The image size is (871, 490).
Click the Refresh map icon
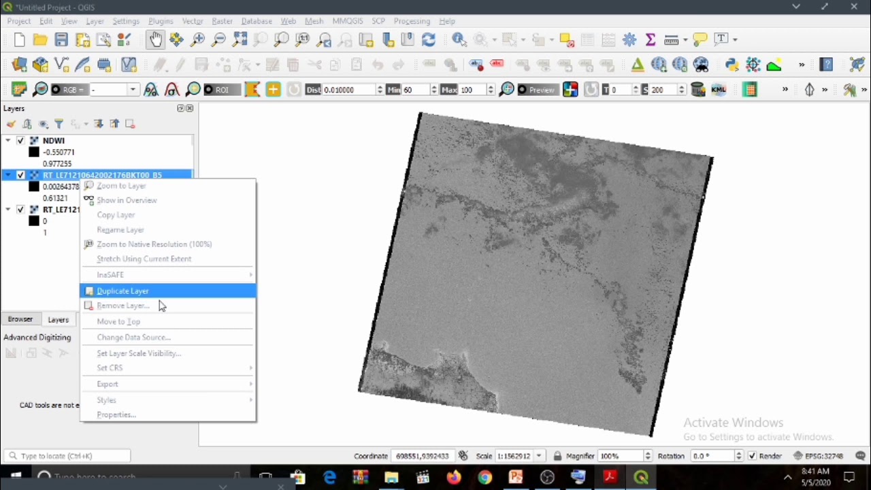click(x=429, y=39)
